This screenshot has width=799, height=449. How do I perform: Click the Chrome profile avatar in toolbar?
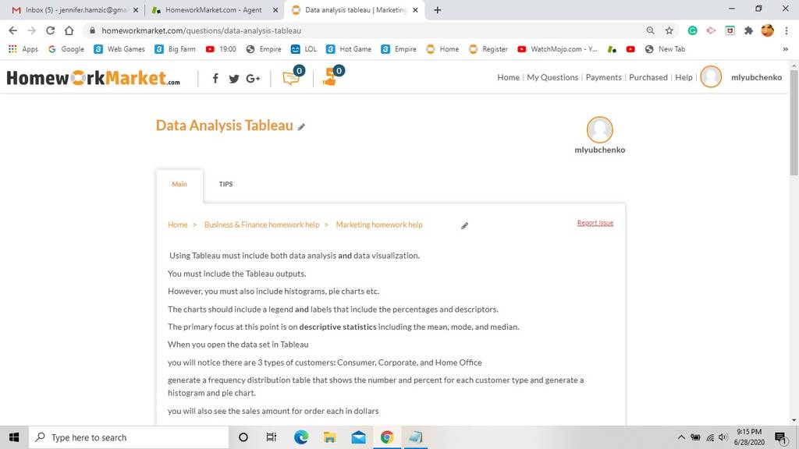pyautogui.click(x=768, y=30)
